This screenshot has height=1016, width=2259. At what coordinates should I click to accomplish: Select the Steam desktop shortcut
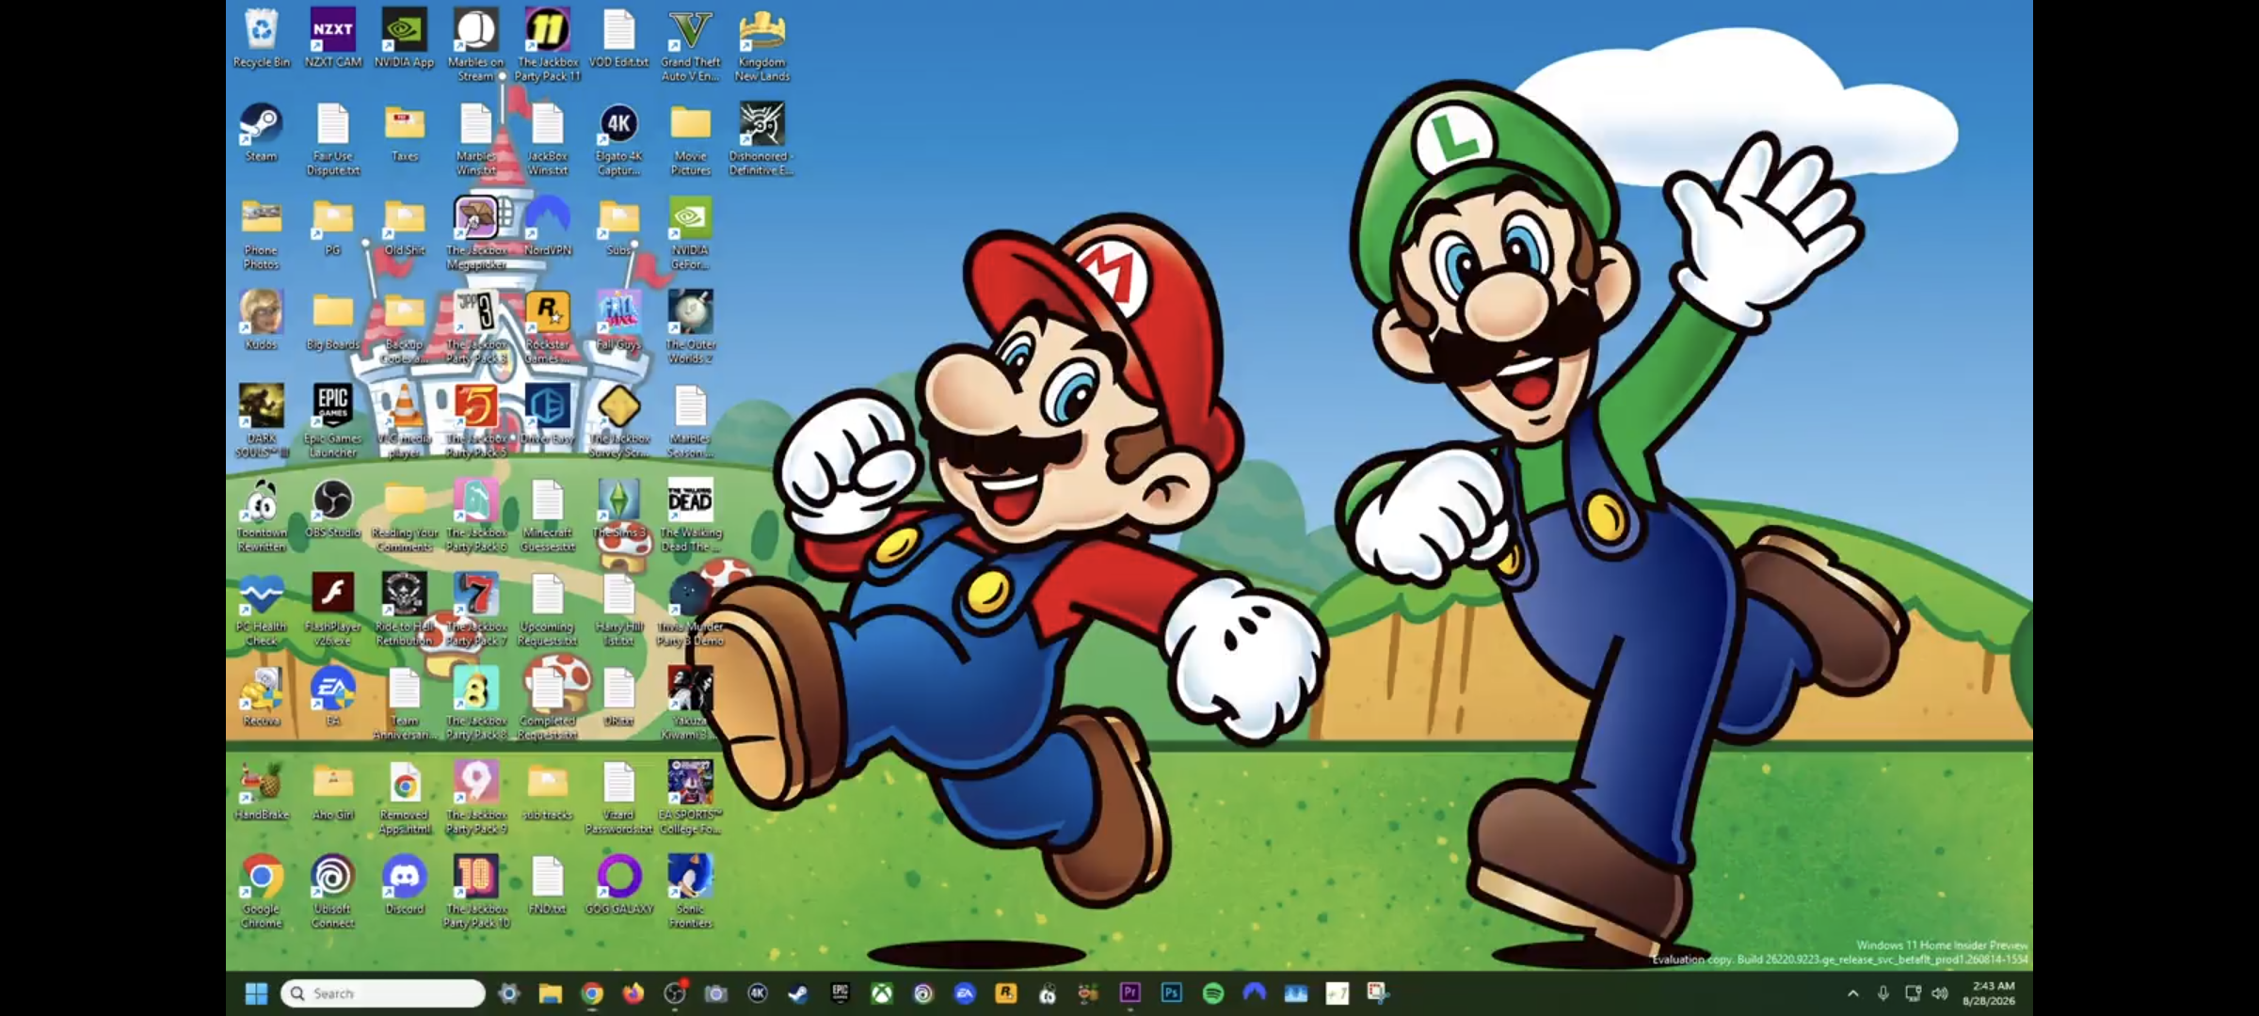[x=262, y=132]
